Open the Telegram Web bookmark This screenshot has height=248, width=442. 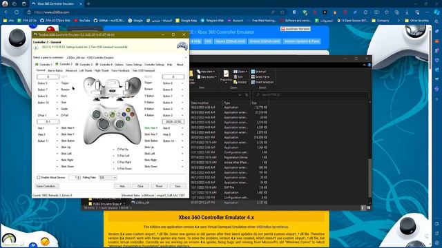point(212,21)
